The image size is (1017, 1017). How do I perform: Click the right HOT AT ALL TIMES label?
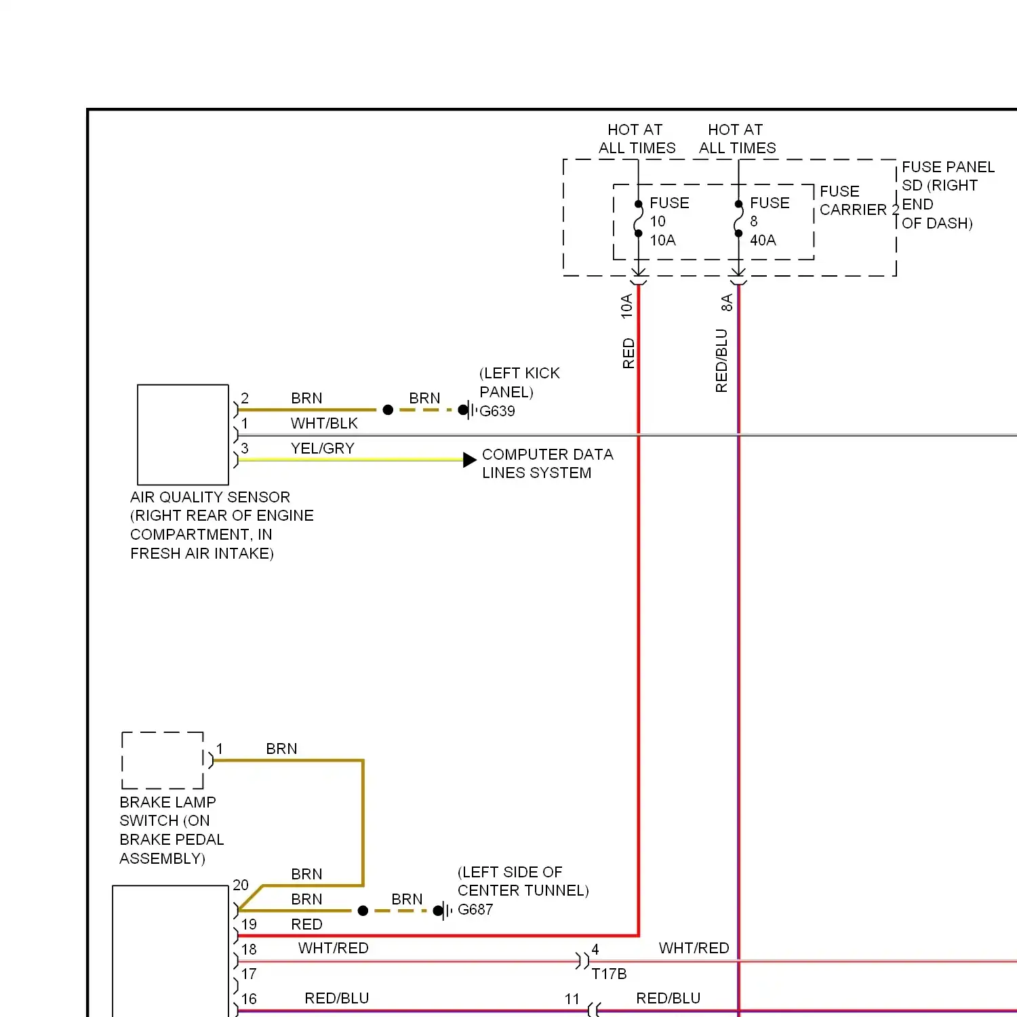[x=737, y=138]
